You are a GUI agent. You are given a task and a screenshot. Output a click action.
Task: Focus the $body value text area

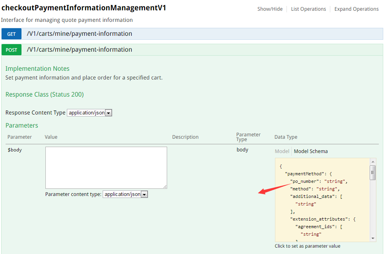point(106,167)
